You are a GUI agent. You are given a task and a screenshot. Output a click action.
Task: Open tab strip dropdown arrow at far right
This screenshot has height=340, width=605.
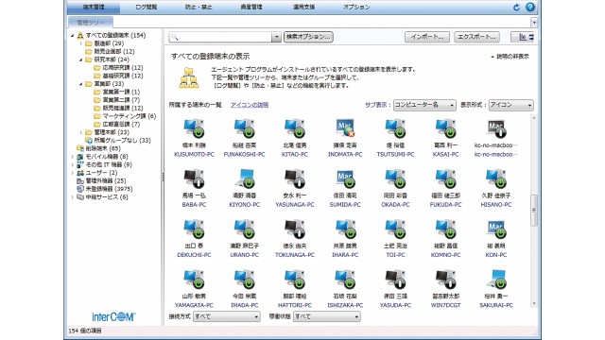point(534,23)
